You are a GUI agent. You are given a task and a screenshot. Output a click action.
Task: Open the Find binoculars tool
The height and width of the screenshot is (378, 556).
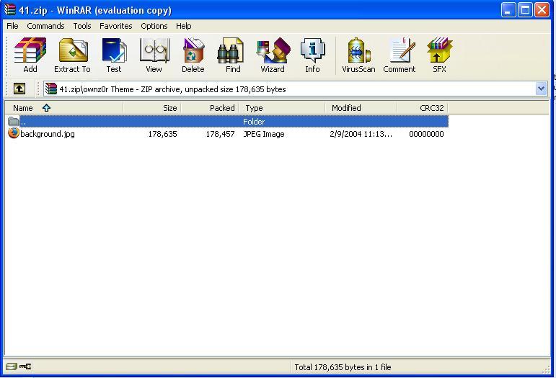(233, 55)
